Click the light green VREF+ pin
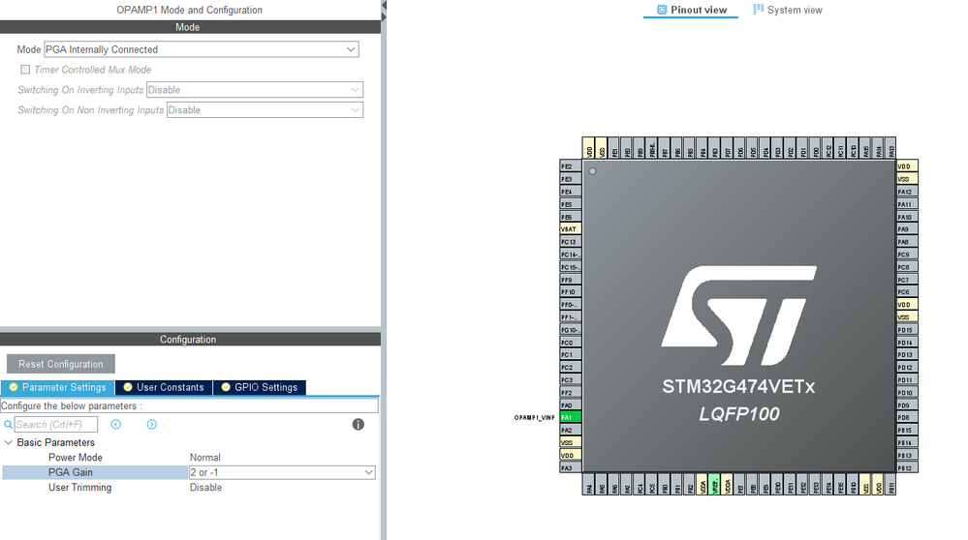The width and height of the screenshot is (968, 540). [x=714, y=485]
